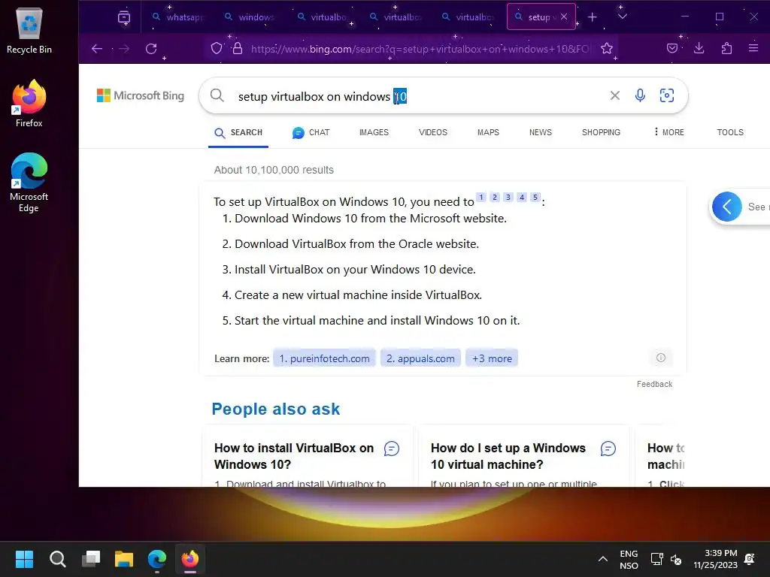Image resolution: width=770 pixels, height=577 pixels.
Task: Open muted volume tray icon
Action: pos(676,559)
